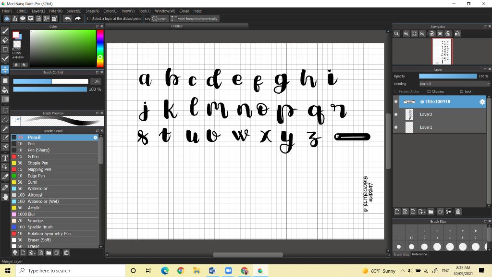Open the Pencil brush settings gear
492x277 pixels.
pyautogui.click(x=96, y=137)
